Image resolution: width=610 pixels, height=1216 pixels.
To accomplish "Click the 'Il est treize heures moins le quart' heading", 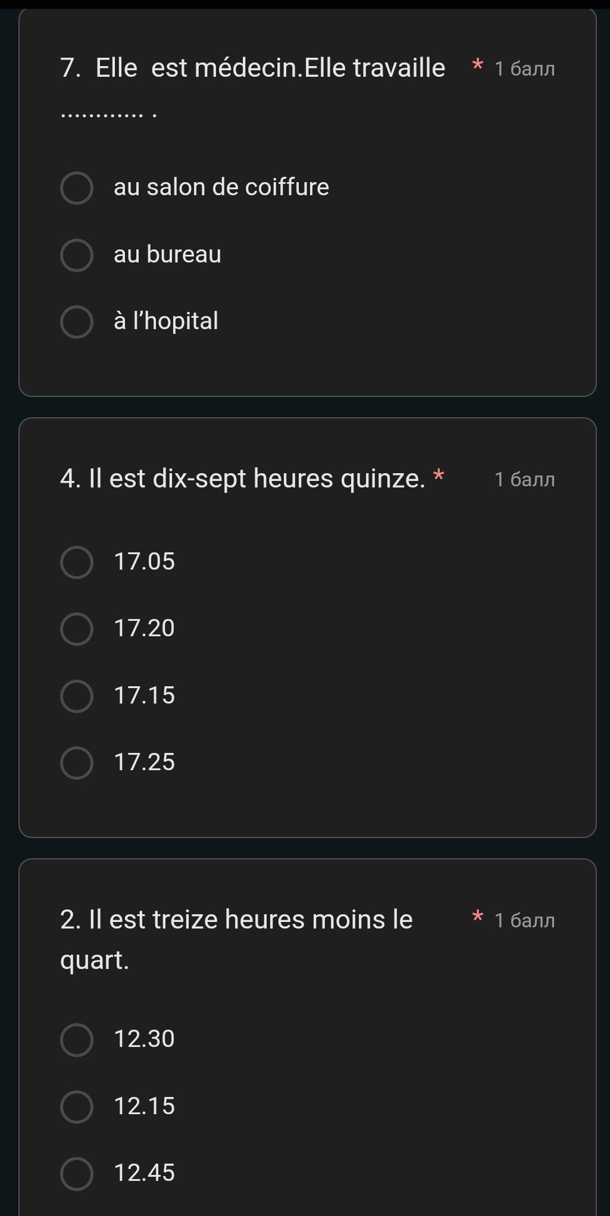I will 236,920.
